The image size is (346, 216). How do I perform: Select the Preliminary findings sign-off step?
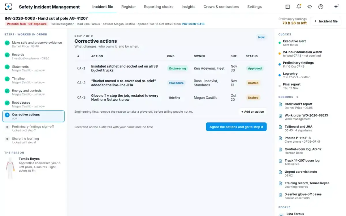(33, 128)
